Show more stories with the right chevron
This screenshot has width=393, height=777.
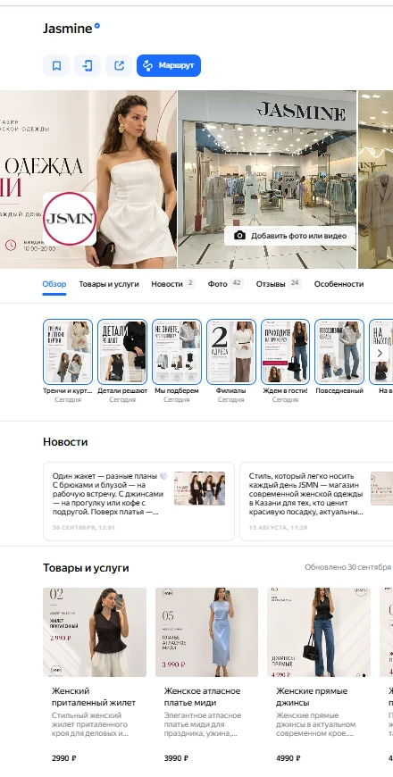(x=380, y=354)
